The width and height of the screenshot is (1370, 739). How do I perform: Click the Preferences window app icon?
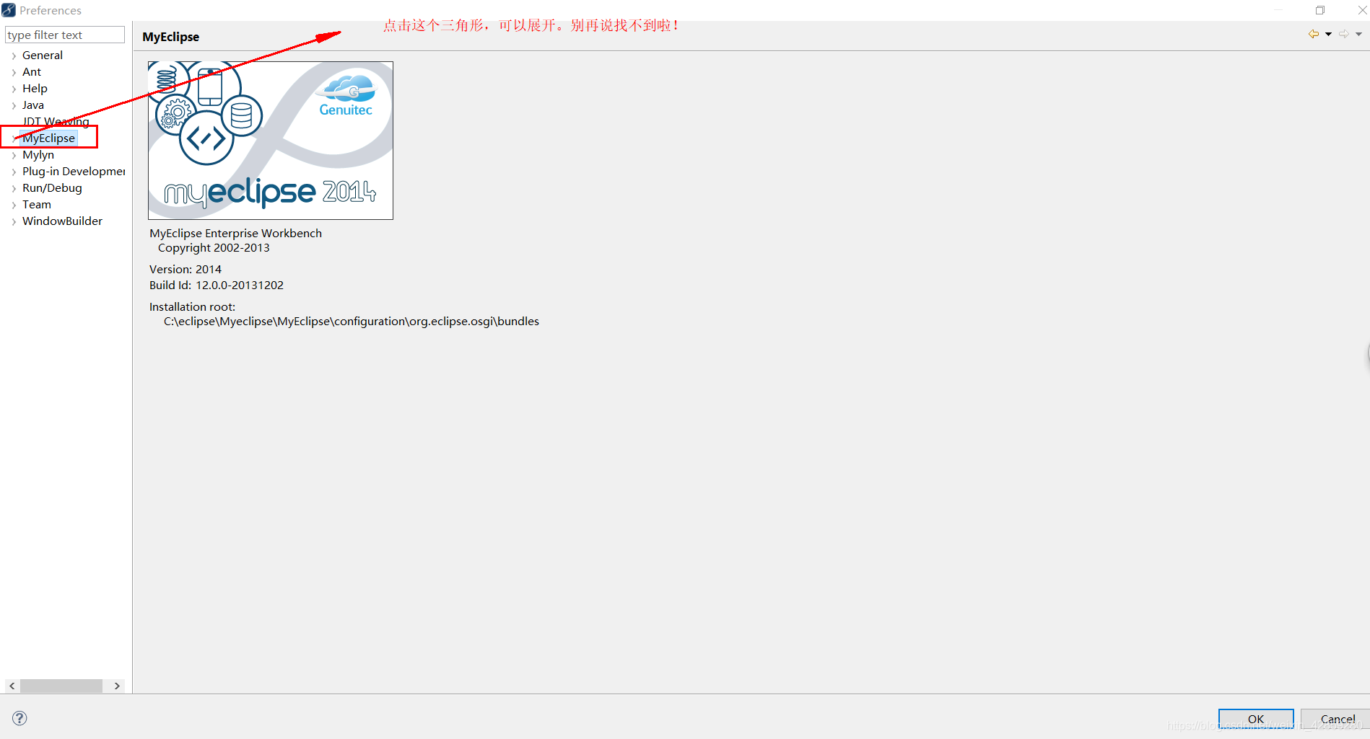(x=9, y=10)
